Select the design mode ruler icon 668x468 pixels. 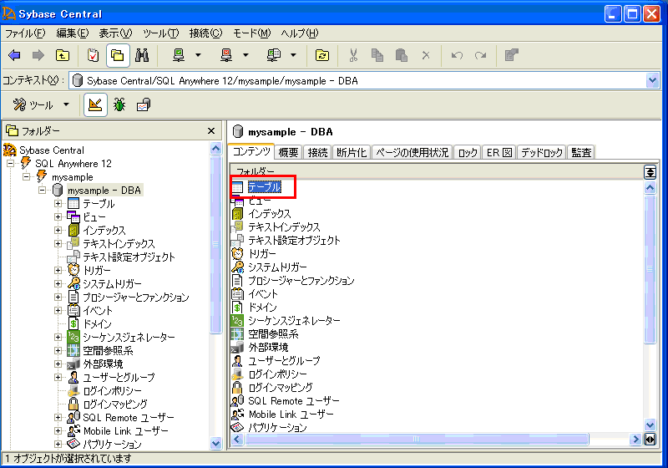pyautogui.click(x=95, y=104)
